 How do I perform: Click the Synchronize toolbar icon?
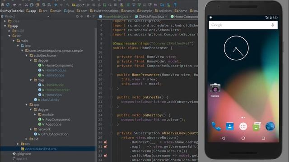pos(8,5)
